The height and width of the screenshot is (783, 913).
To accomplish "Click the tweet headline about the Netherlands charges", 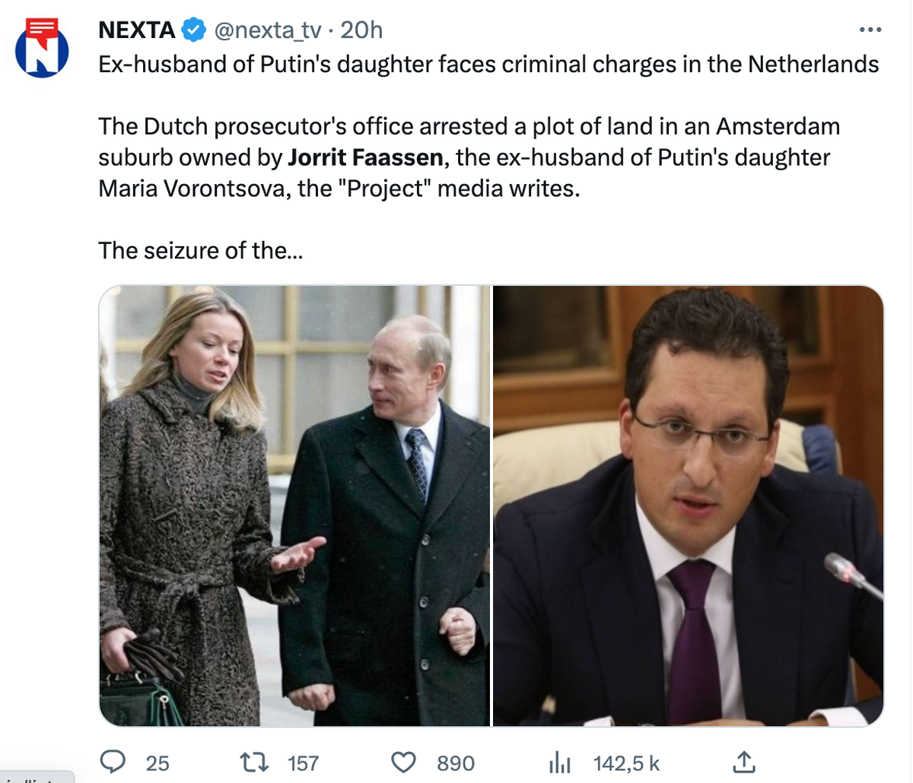I will coord(488,64).
